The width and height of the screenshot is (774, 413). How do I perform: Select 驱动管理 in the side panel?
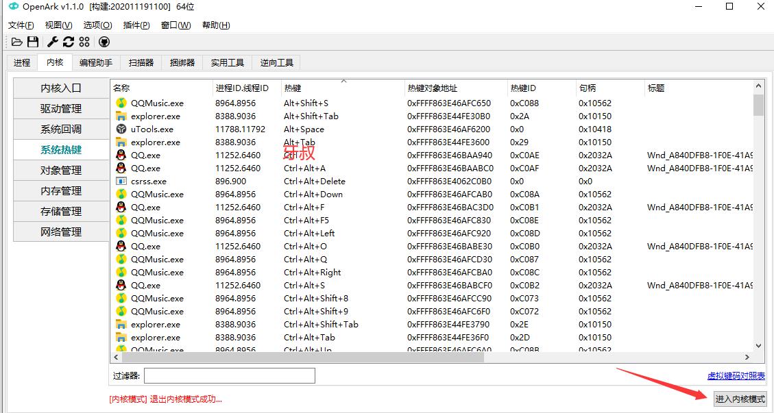point(61,108)
